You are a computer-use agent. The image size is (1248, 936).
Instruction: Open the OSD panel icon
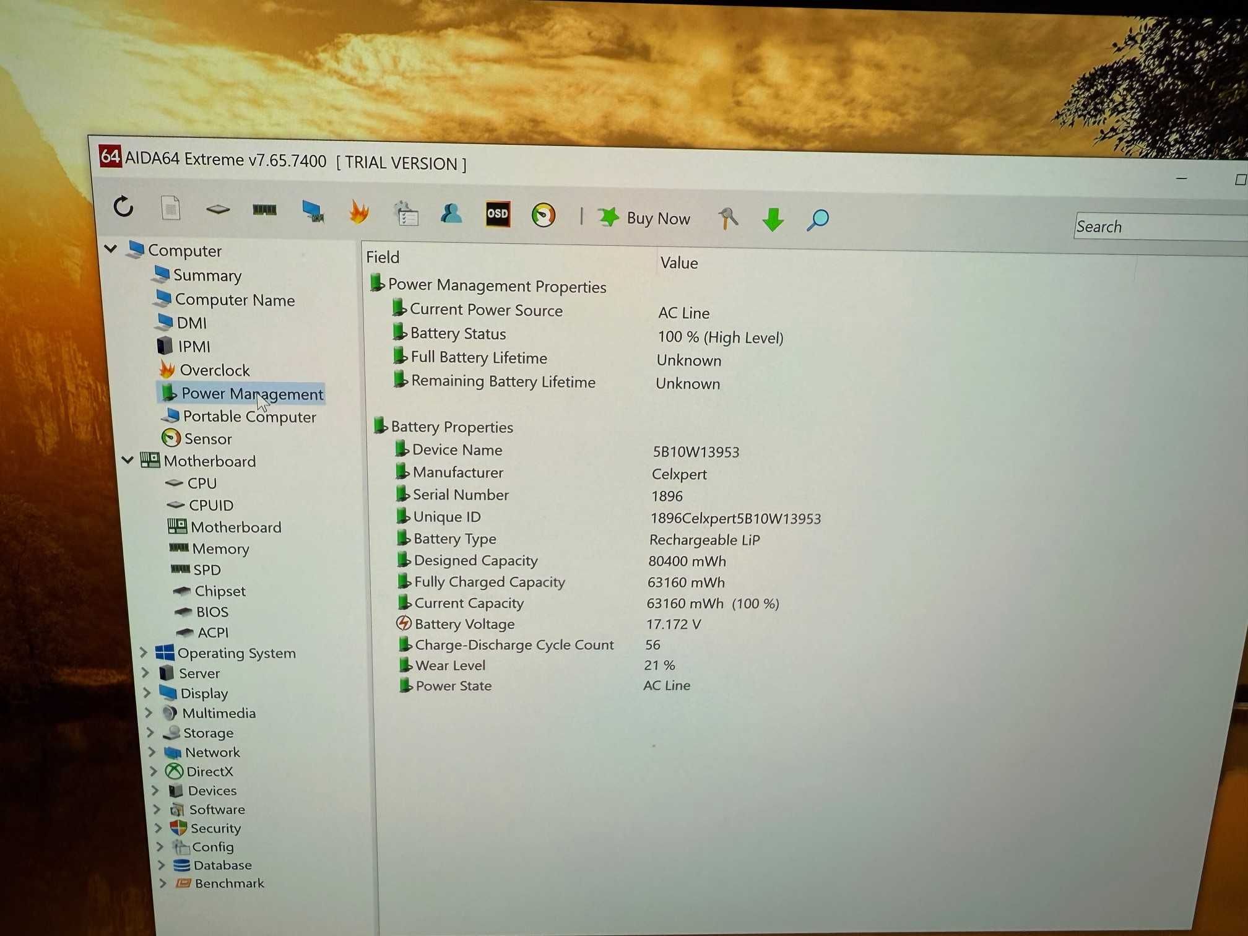coord(498,214)
